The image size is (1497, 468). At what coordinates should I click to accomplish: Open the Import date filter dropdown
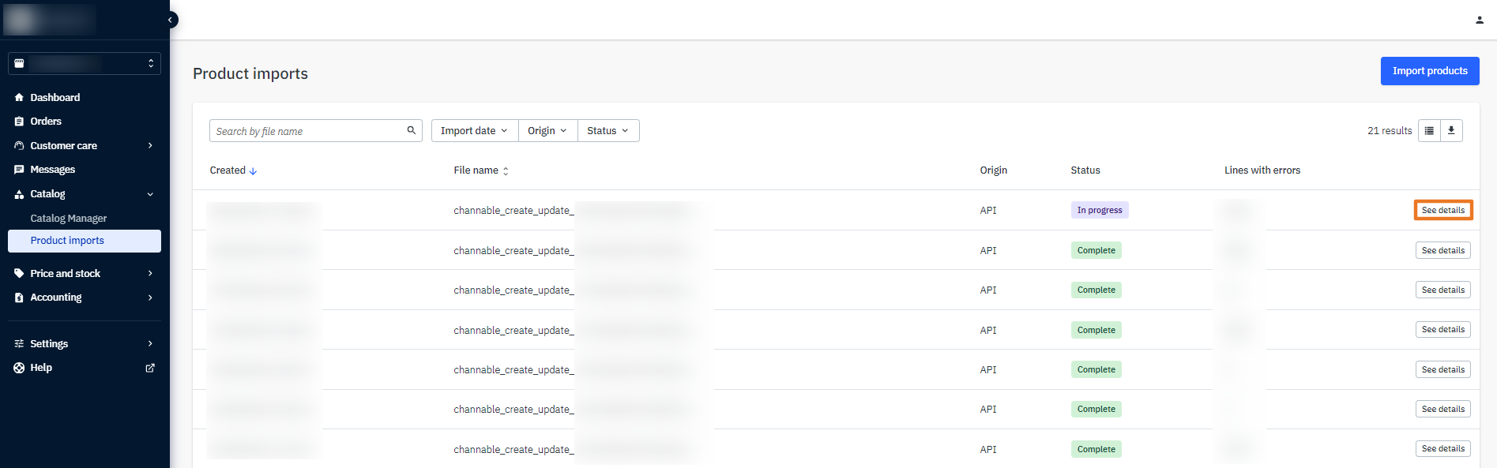pos(474,131)
